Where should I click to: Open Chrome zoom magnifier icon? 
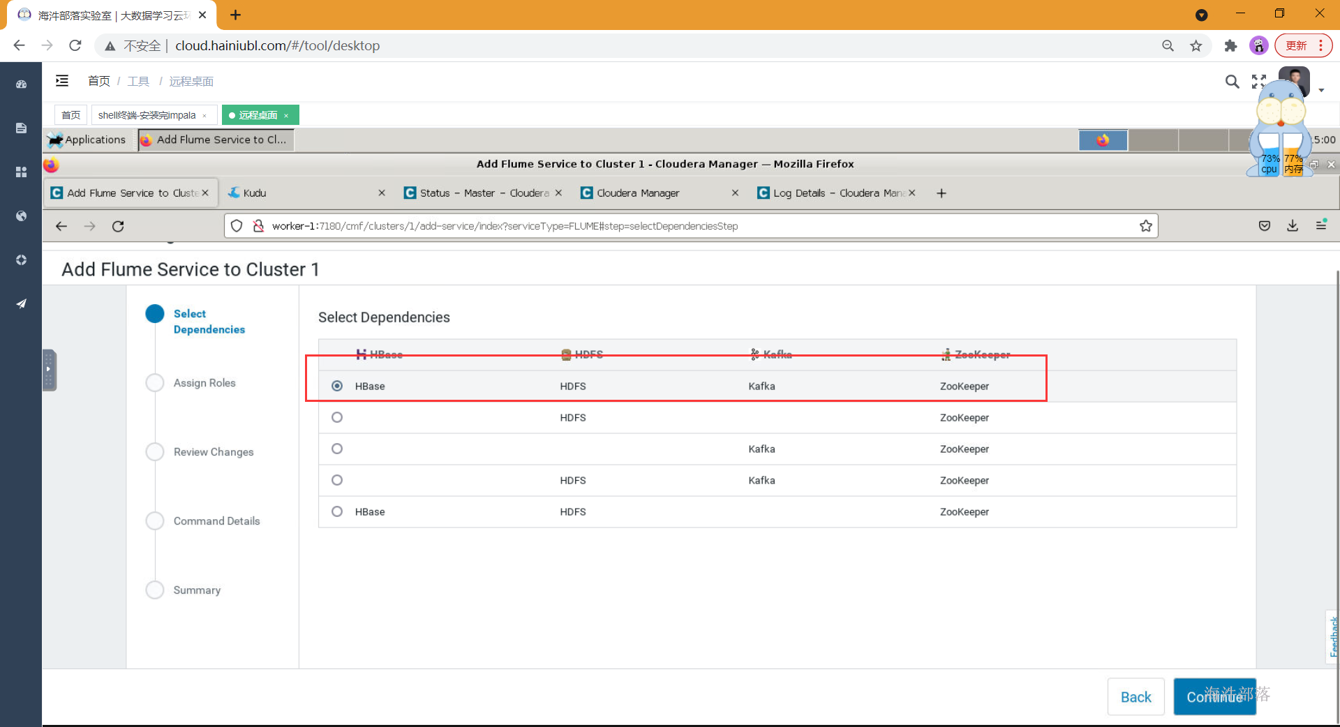1168,45
